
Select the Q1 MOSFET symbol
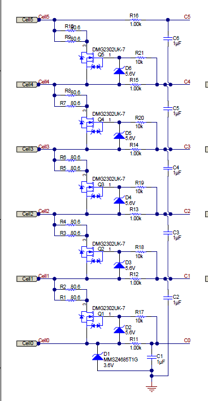tap(92, 319)
